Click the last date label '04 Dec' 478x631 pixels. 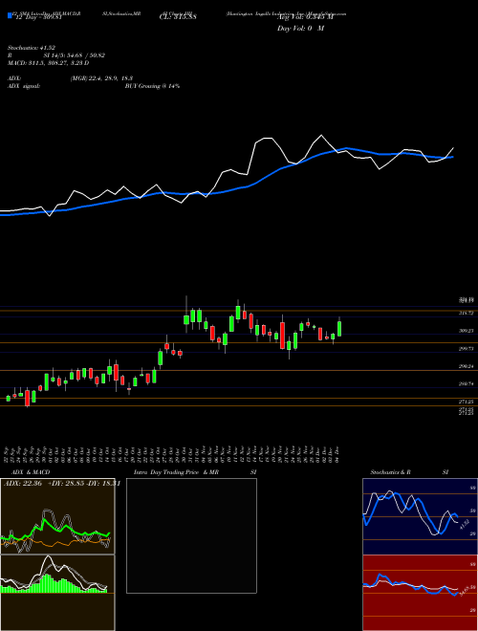click(339, 455)
